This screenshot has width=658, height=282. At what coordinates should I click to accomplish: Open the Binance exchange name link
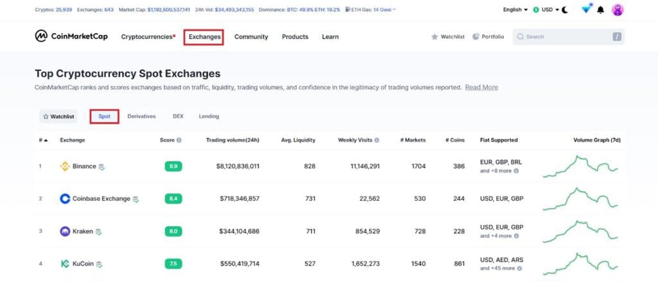pyautogui.click(x=84, y=166)
